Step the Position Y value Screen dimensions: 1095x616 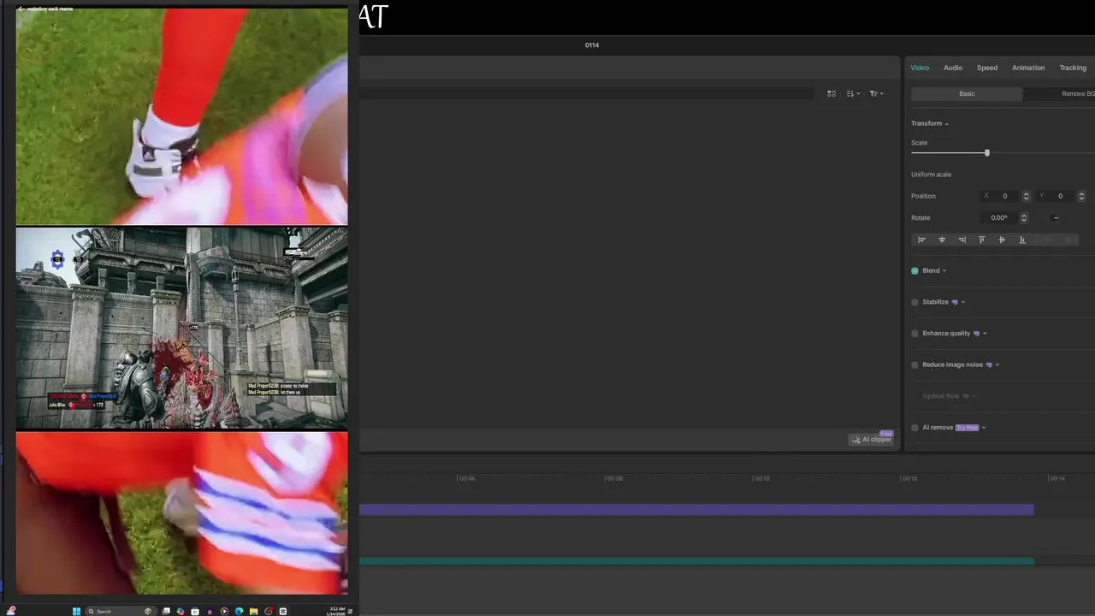(x=1081, y=196)
